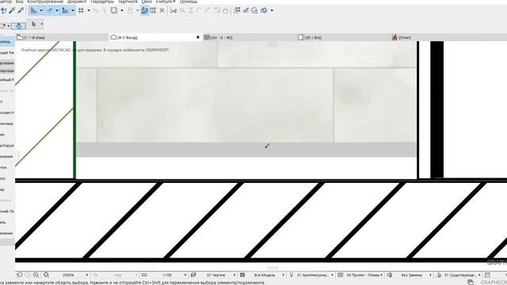
Task: Click the pencil edit icon in the right toolbar group
Action: [x=246, y=10]
